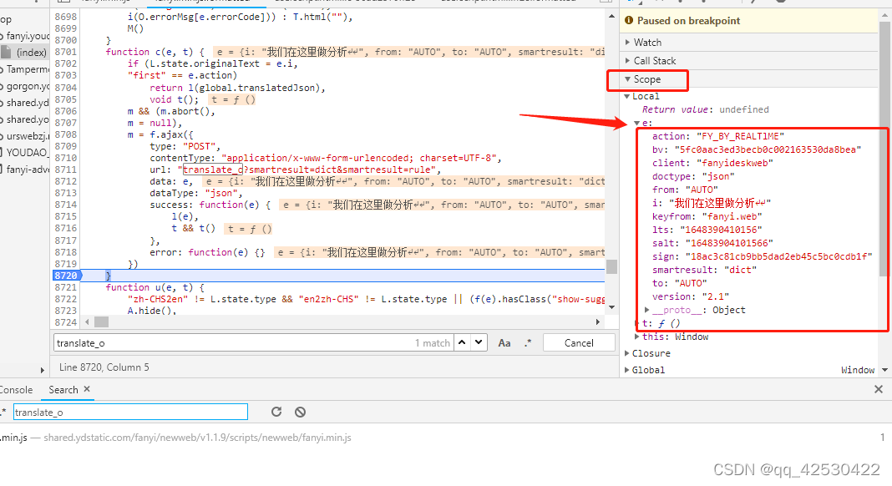The width and height of the screenshot is (892, 486).
Task: Click Line 8720, Column 5 status text
Action: pos(104,367)
